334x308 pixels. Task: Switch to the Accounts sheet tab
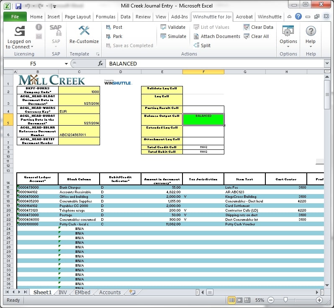110,293
